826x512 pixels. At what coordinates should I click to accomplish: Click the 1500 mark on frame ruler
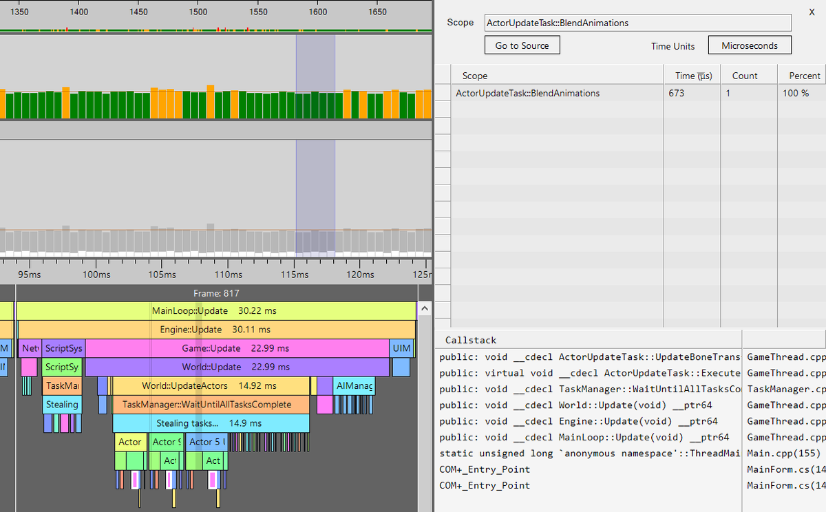coord(198,12)
